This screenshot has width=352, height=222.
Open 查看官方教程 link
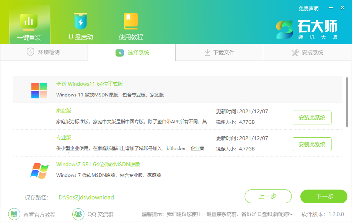pyautogui.click(x=39, y=215)
